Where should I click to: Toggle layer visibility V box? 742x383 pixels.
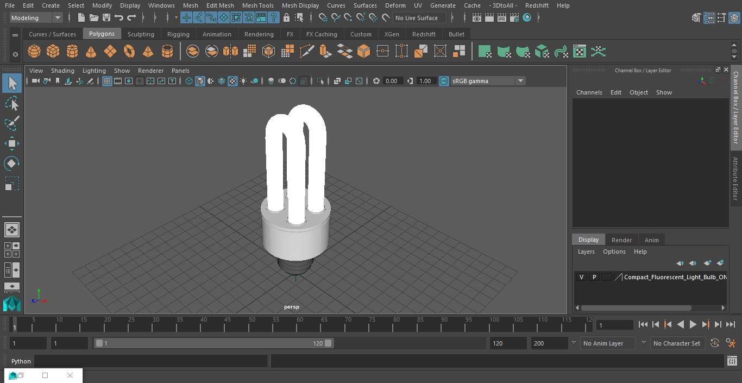[582, 277]
